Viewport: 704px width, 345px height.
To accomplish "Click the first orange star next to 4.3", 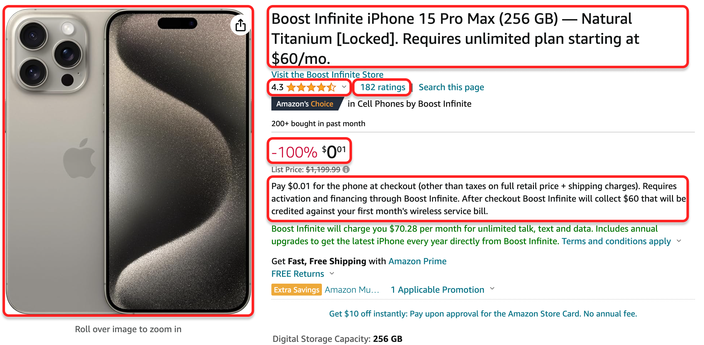I will [x=291, y=88].
